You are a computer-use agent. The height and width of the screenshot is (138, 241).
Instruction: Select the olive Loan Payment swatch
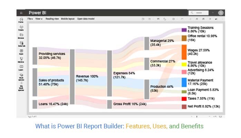(184, 92)
